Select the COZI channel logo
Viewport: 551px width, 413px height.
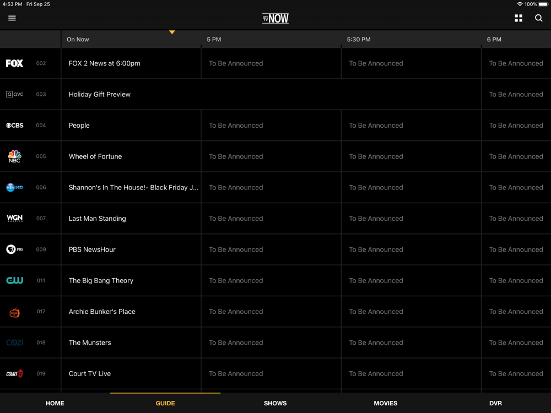15,343
